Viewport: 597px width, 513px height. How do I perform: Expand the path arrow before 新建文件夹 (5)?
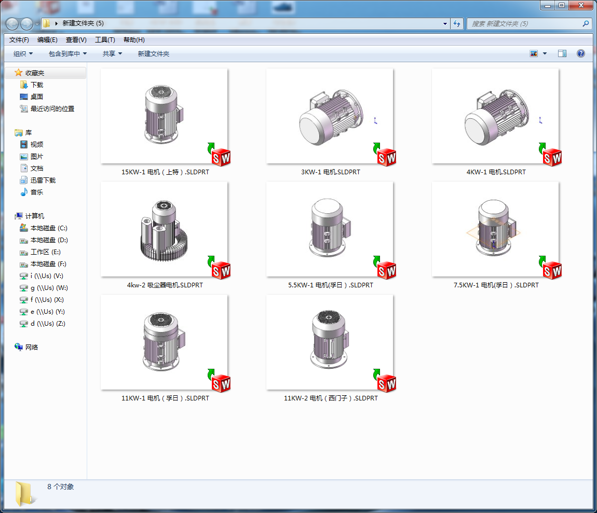57,23
